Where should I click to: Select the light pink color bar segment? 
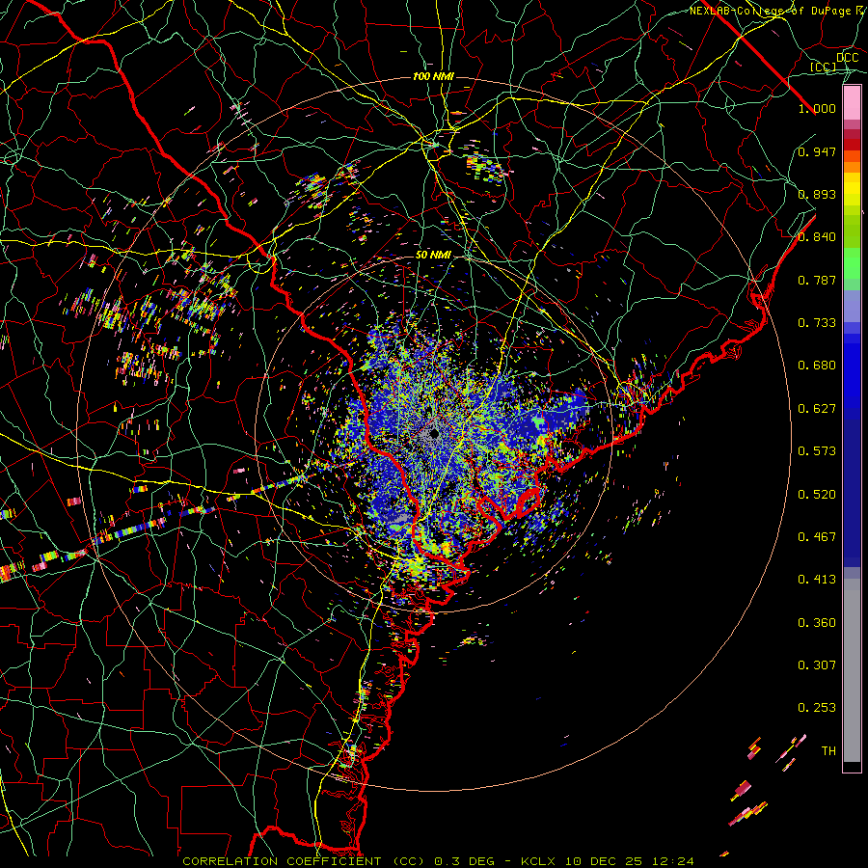tap(852, 103)
